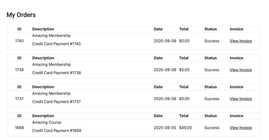
Task: Click Success status of order 1738
Action: pyautogui.click(x=212, y=70)
